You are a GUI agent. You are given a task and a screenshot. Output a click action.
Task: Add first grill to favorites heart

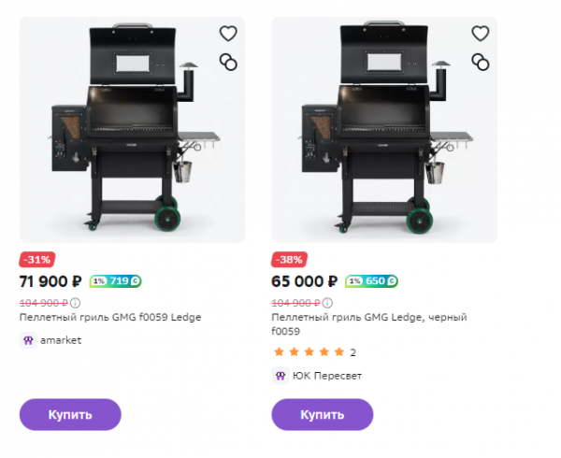point(228,34)
